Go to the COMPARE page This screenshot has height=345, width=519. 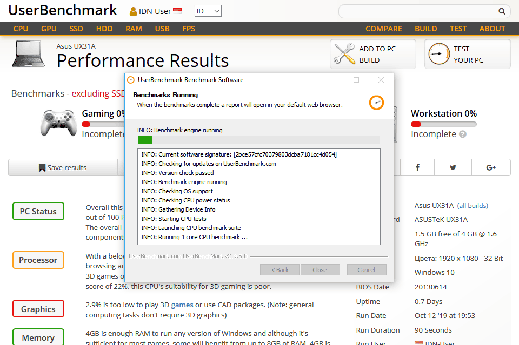point(384,29)
